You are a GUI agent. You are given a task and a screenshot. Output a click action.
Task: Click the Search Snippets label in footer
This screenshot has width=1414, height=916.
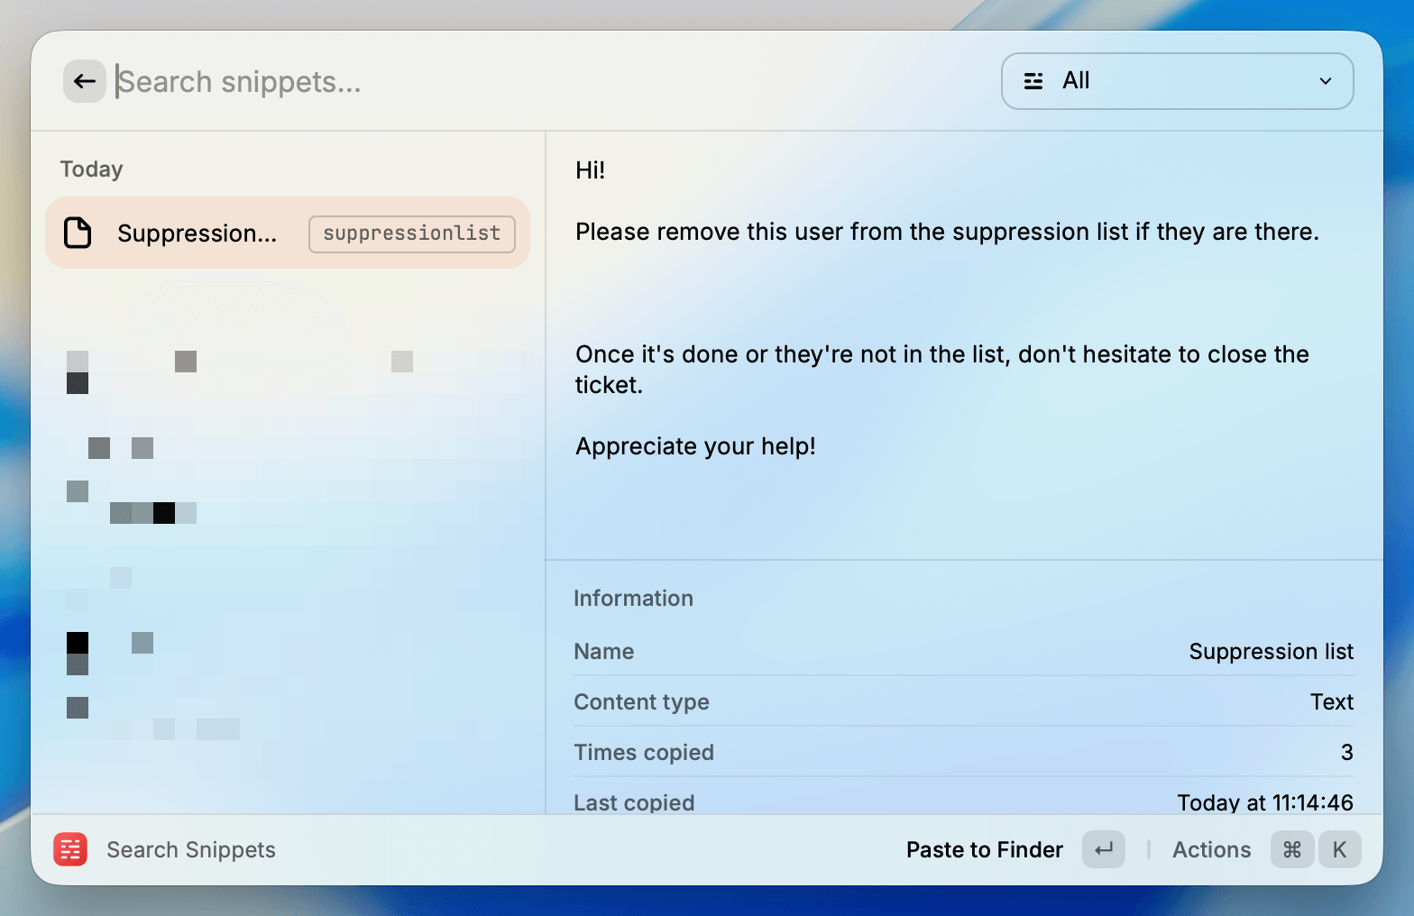(x=191, y=849)
